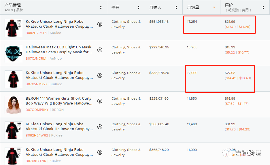Viewport: 270px width, 165px height.
Task: Select the 月收入 column header label
Action: click(155, 7)
